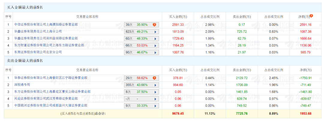
Task: Open 兴业证券股份有限公司武汉芳草路证券营业部 link
Action: tap(46, 99)
